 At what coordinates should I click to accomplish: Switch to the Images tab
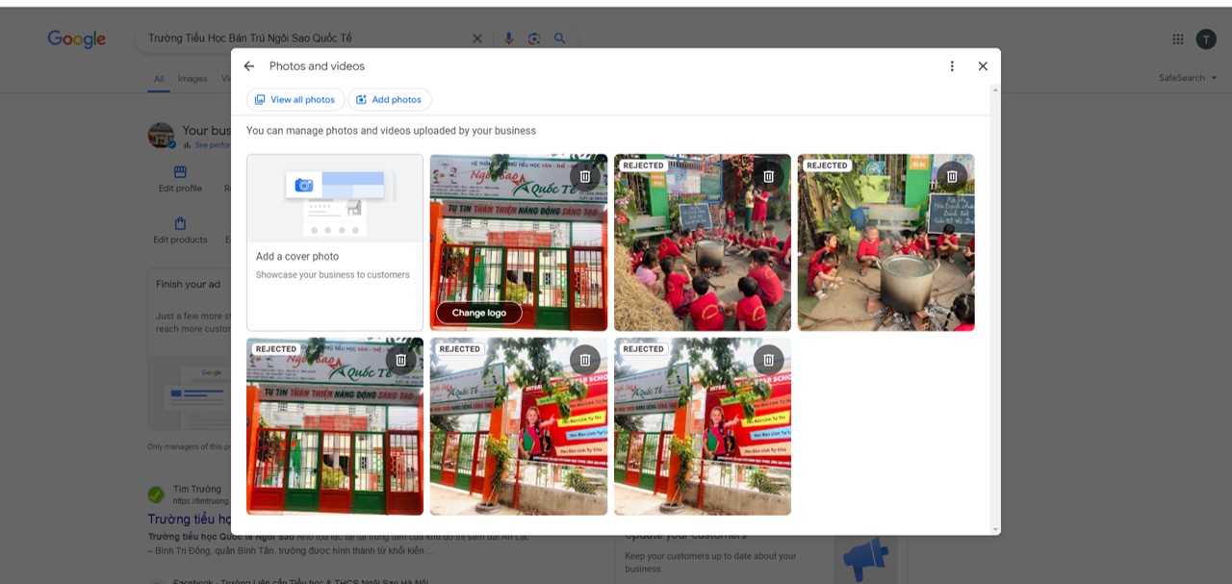coord(192,79)
